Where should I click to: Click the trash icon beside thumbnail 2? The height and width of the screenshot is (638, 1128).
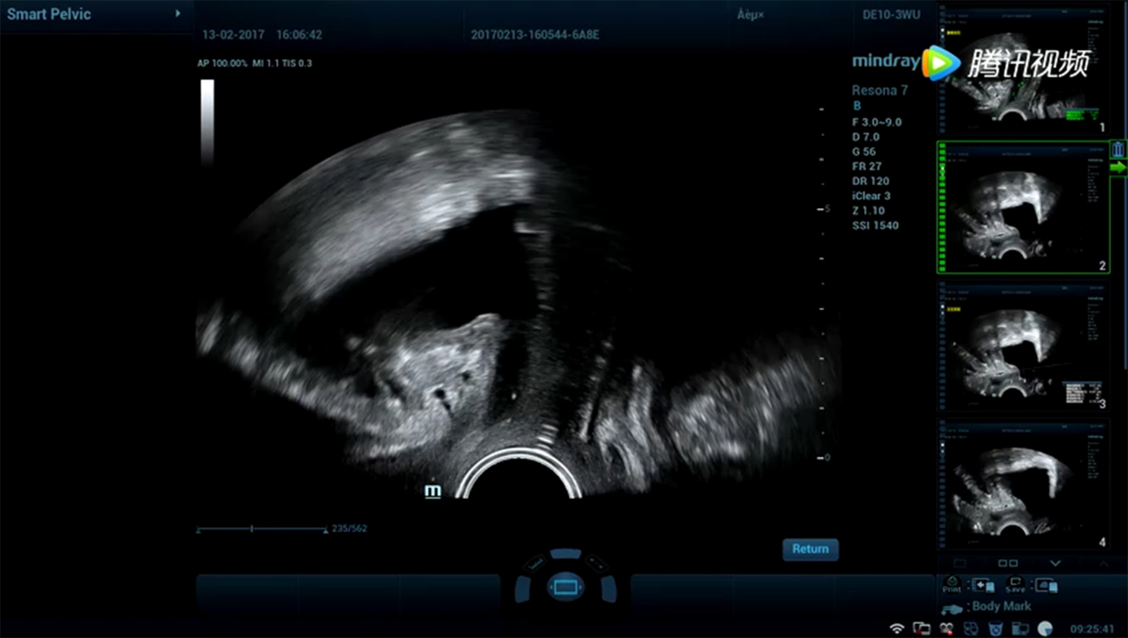click(1118, 149)
